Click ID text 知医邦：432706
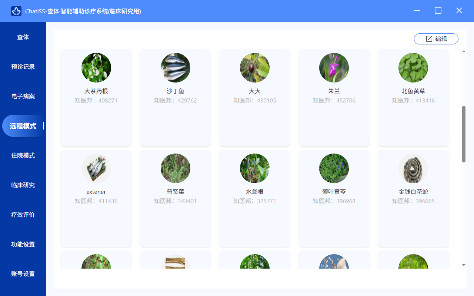 [x=334, y=100]
